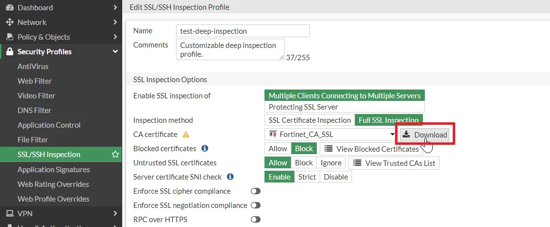Open DNS Filter page
Screen dimensions: 550x227
coord(34,111)
